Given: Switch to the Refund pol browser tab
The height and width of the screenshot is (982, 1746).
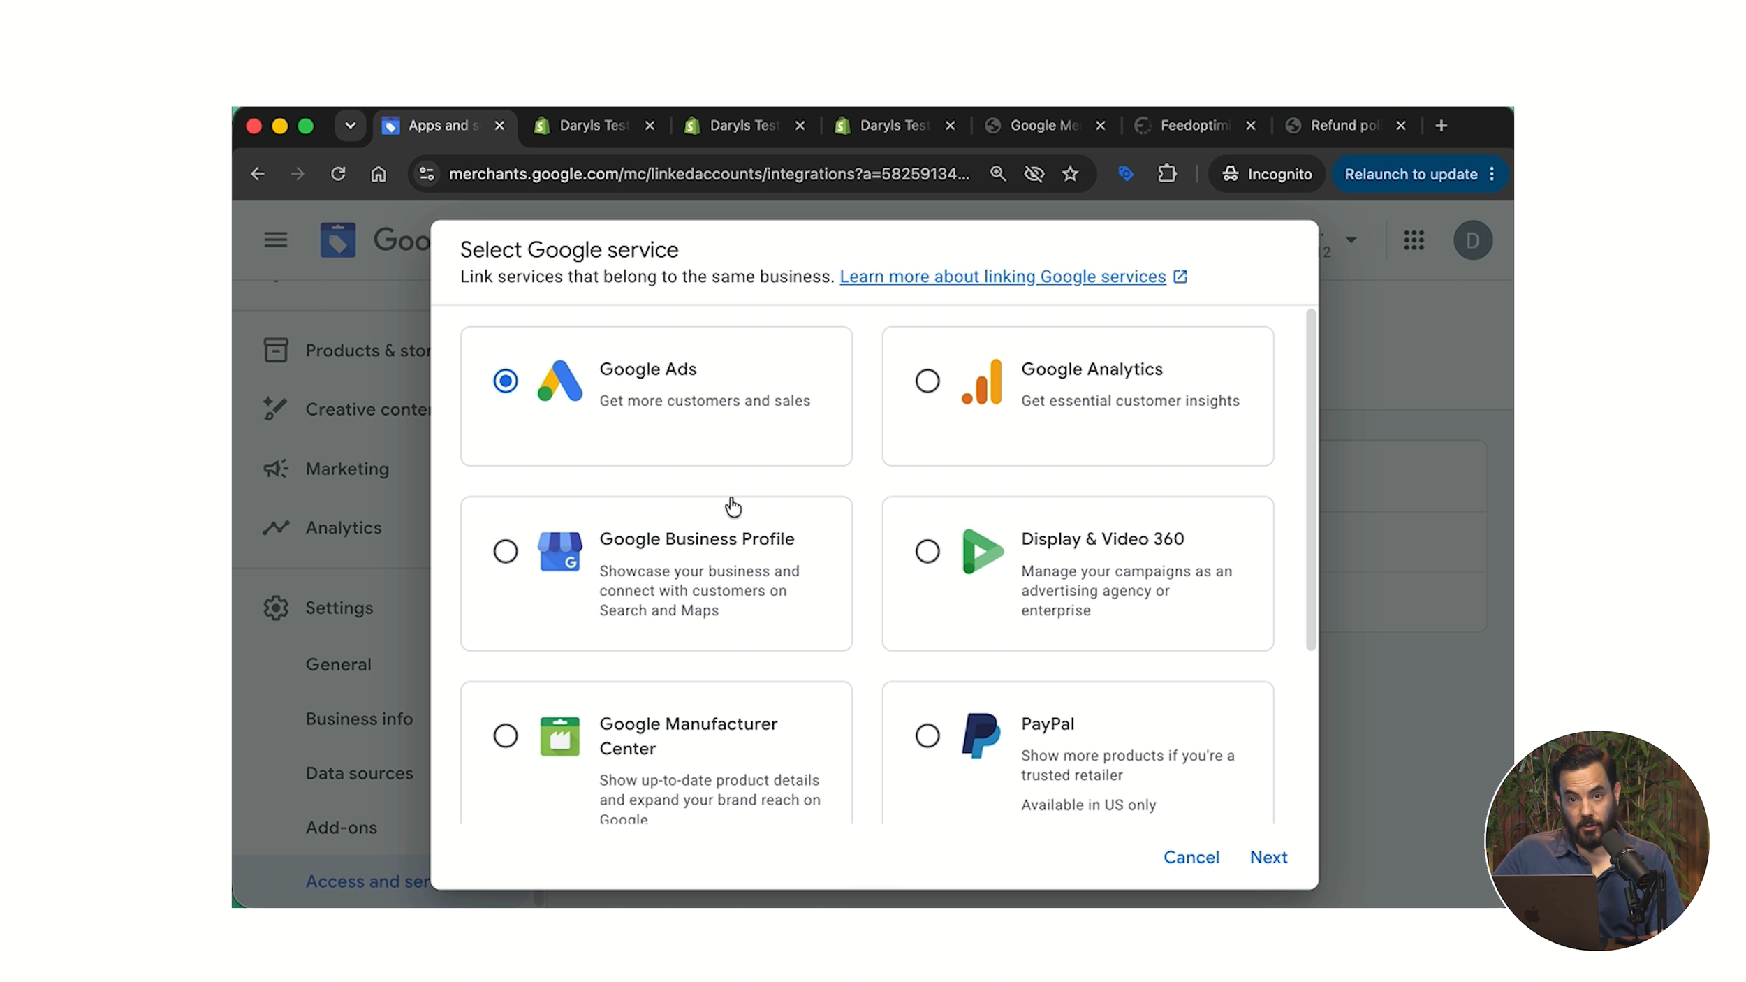Looking at the screenshot, I should coord(1345,126).
